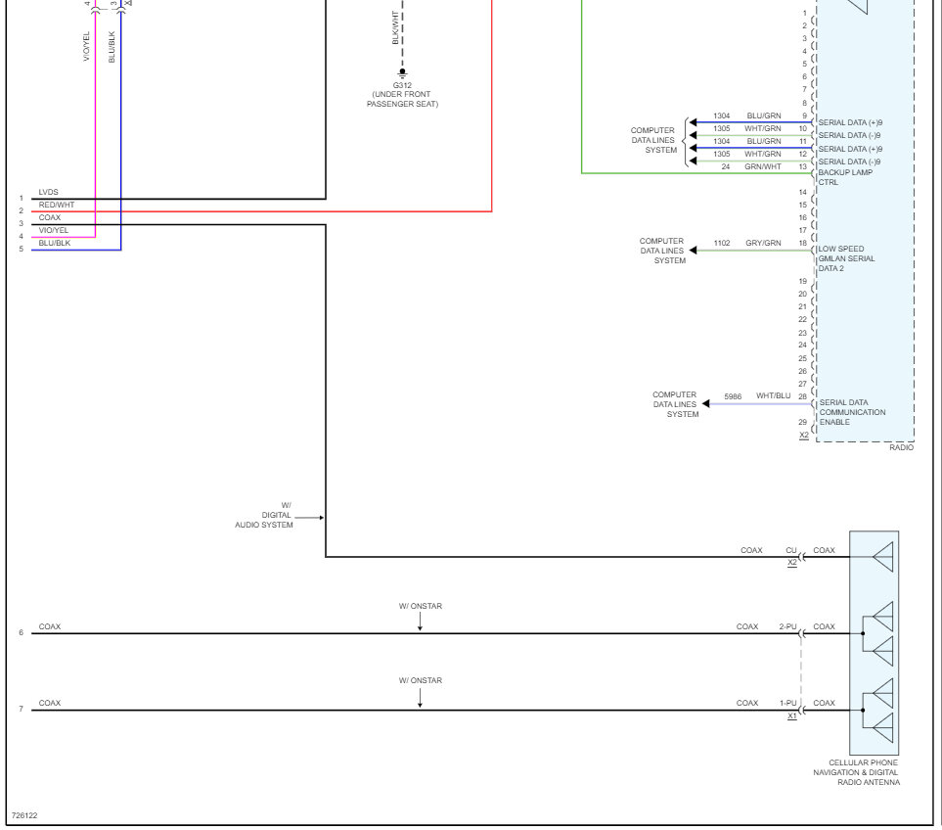
Task: Click BLU/GRN label at radio pin 9
Action: click(764, 115)
